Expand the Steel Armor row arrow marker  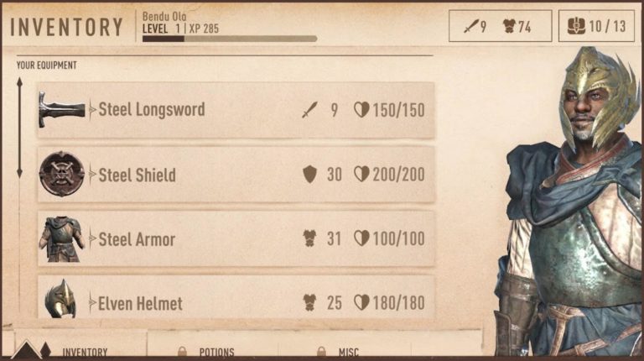click(92, 238)
